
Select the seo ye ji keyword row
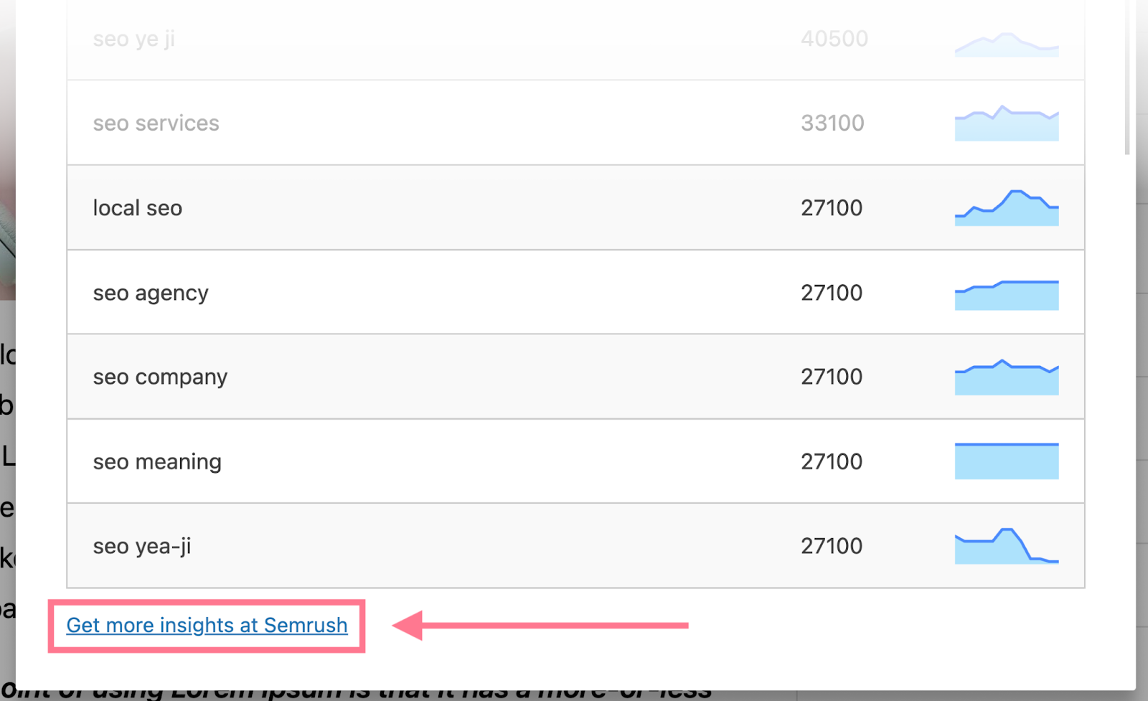(575, 39)
